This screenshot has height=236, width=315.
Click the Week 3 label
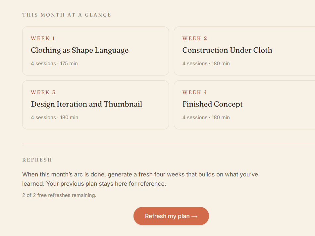(43, 92)
